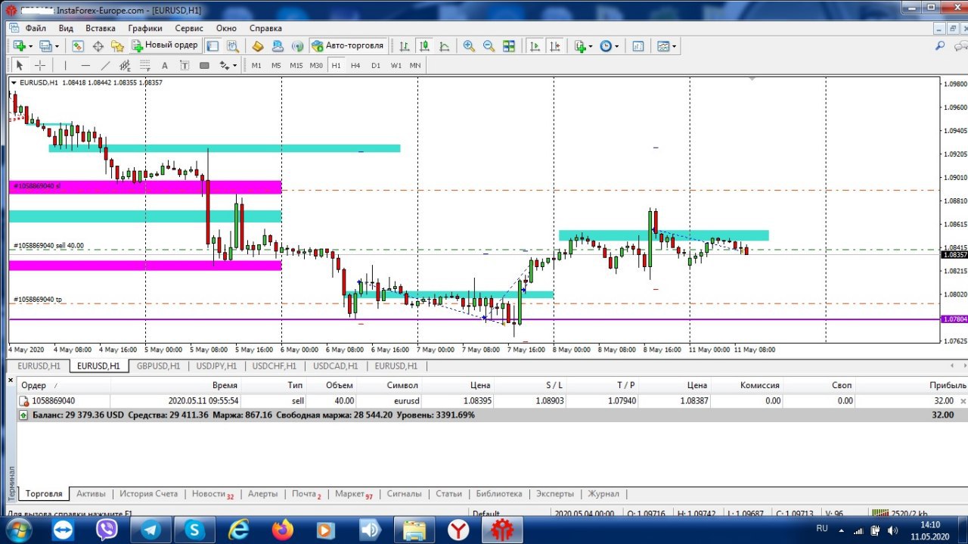
Task: Open the Navigator folder-star icon
Action: click(x=117, y=45)
